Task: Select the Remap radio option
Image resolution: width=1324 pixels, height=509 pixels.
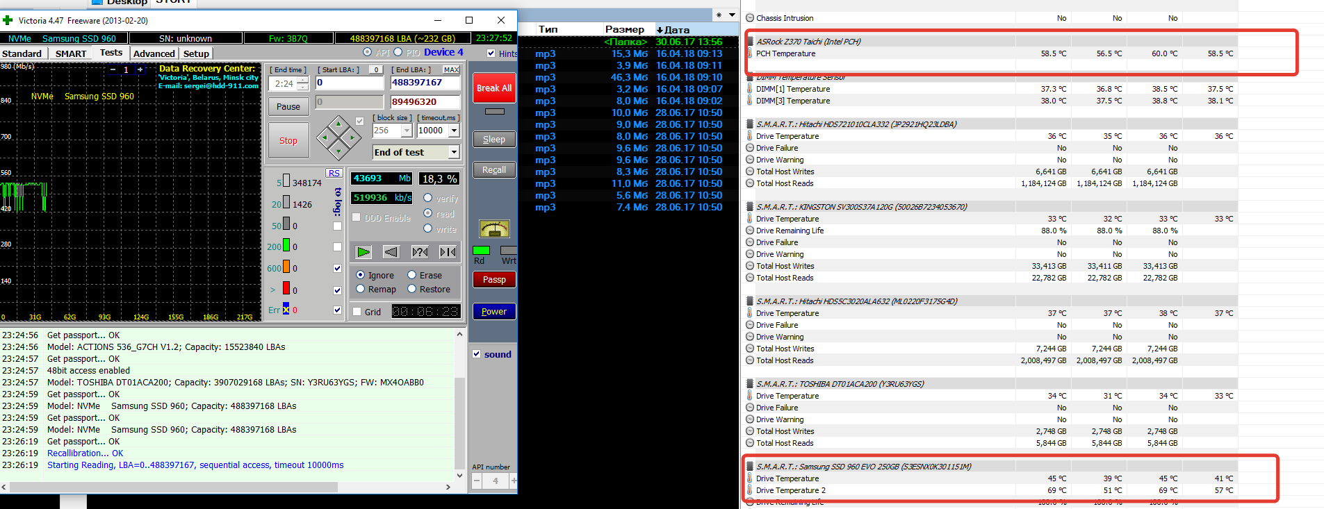Action: [360, 289]
